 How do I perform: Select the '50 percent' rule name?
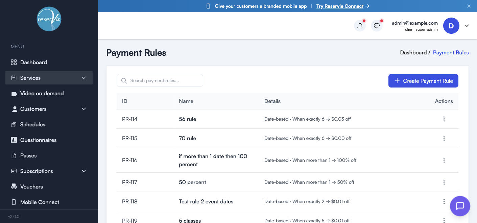click(x=192, y=182)
